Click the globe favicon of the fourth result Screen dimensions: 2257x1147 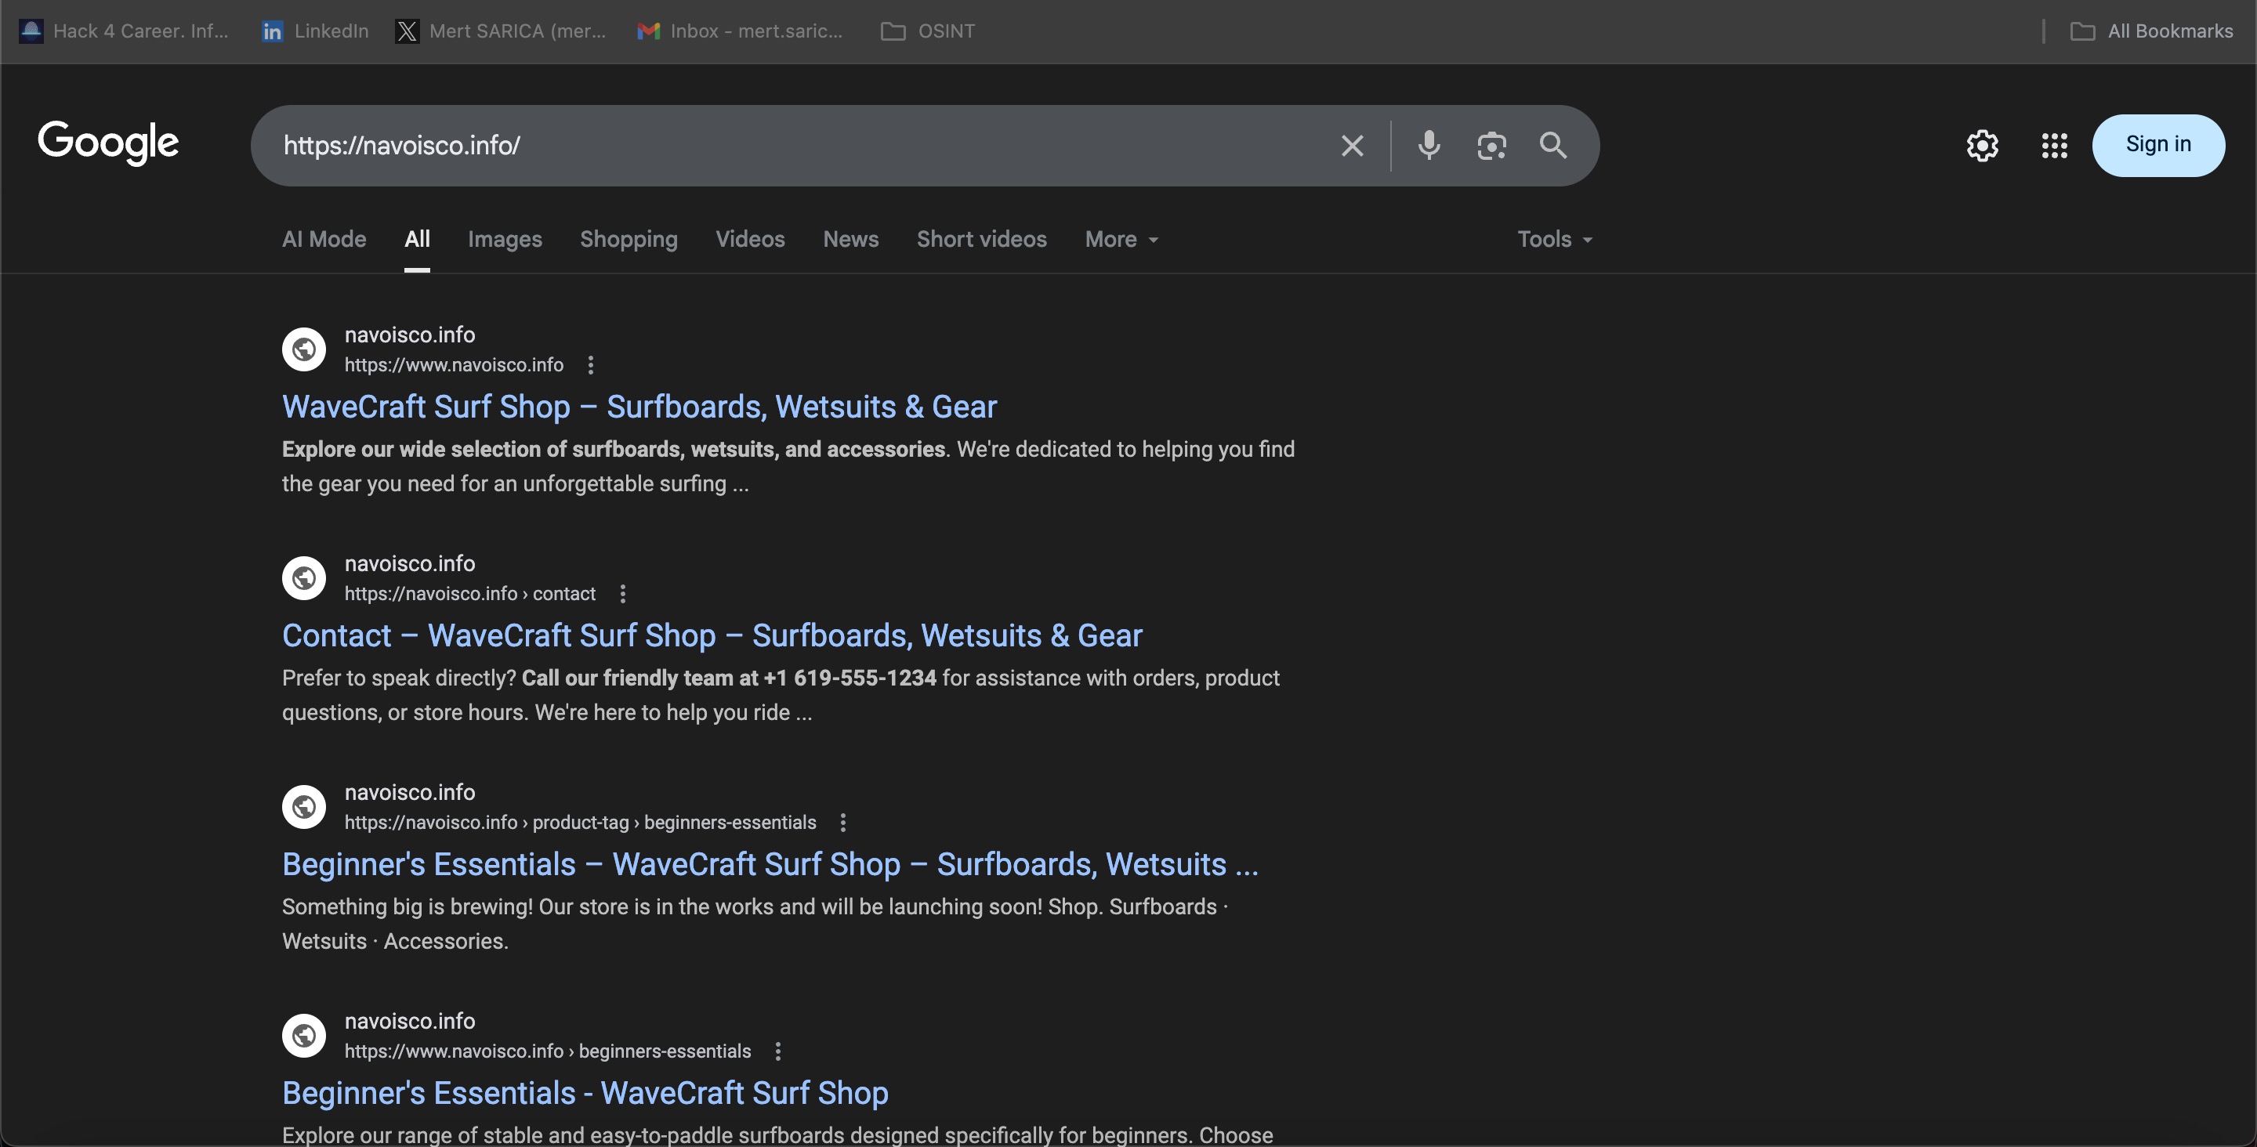tap(304, 1036)
